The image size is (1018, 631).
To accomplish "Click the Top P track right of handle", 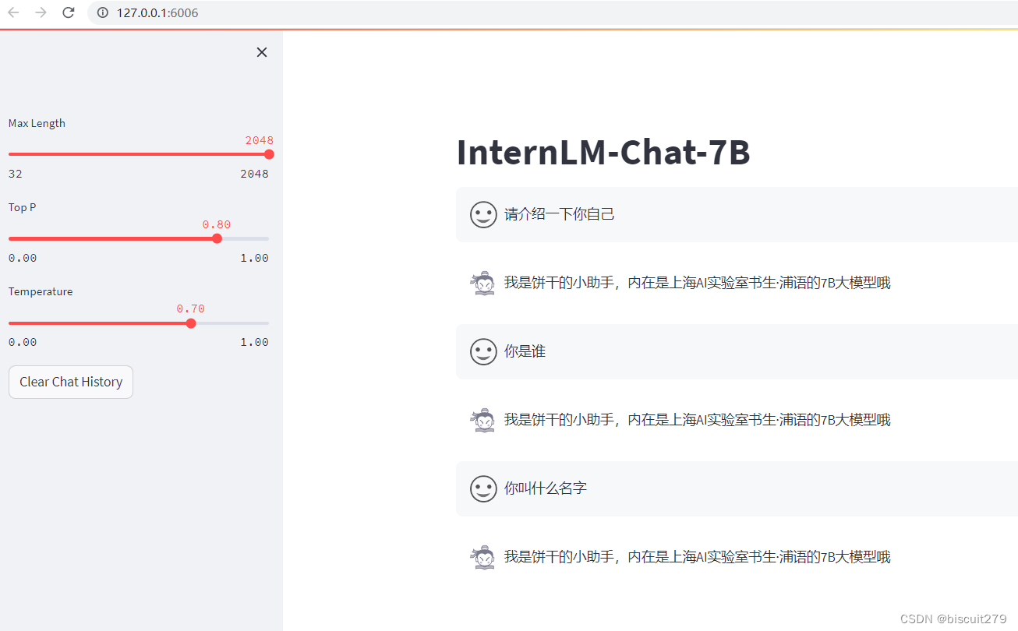I will point(246,238).
